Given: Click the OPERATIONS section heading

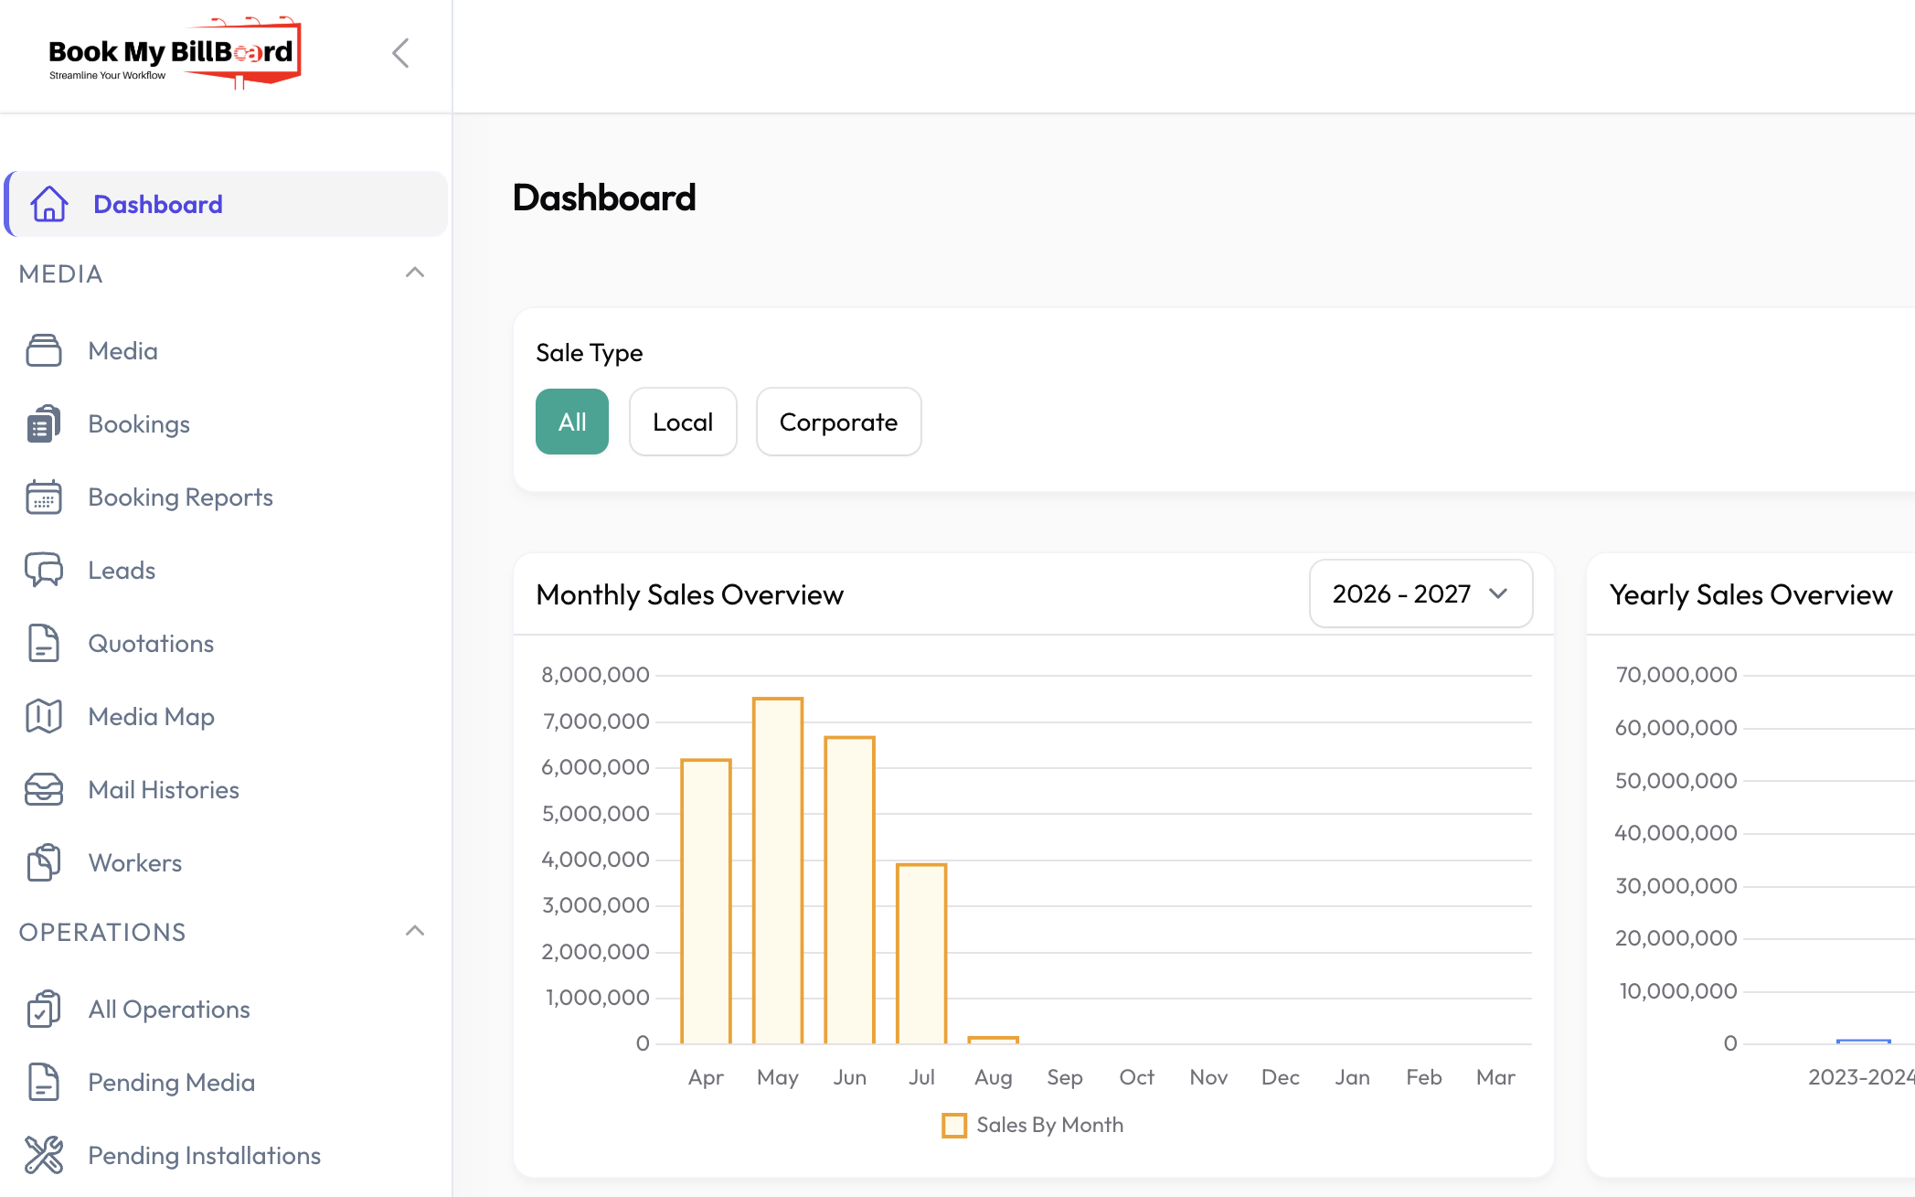Looking at the screenshot, I should point(102,932).
